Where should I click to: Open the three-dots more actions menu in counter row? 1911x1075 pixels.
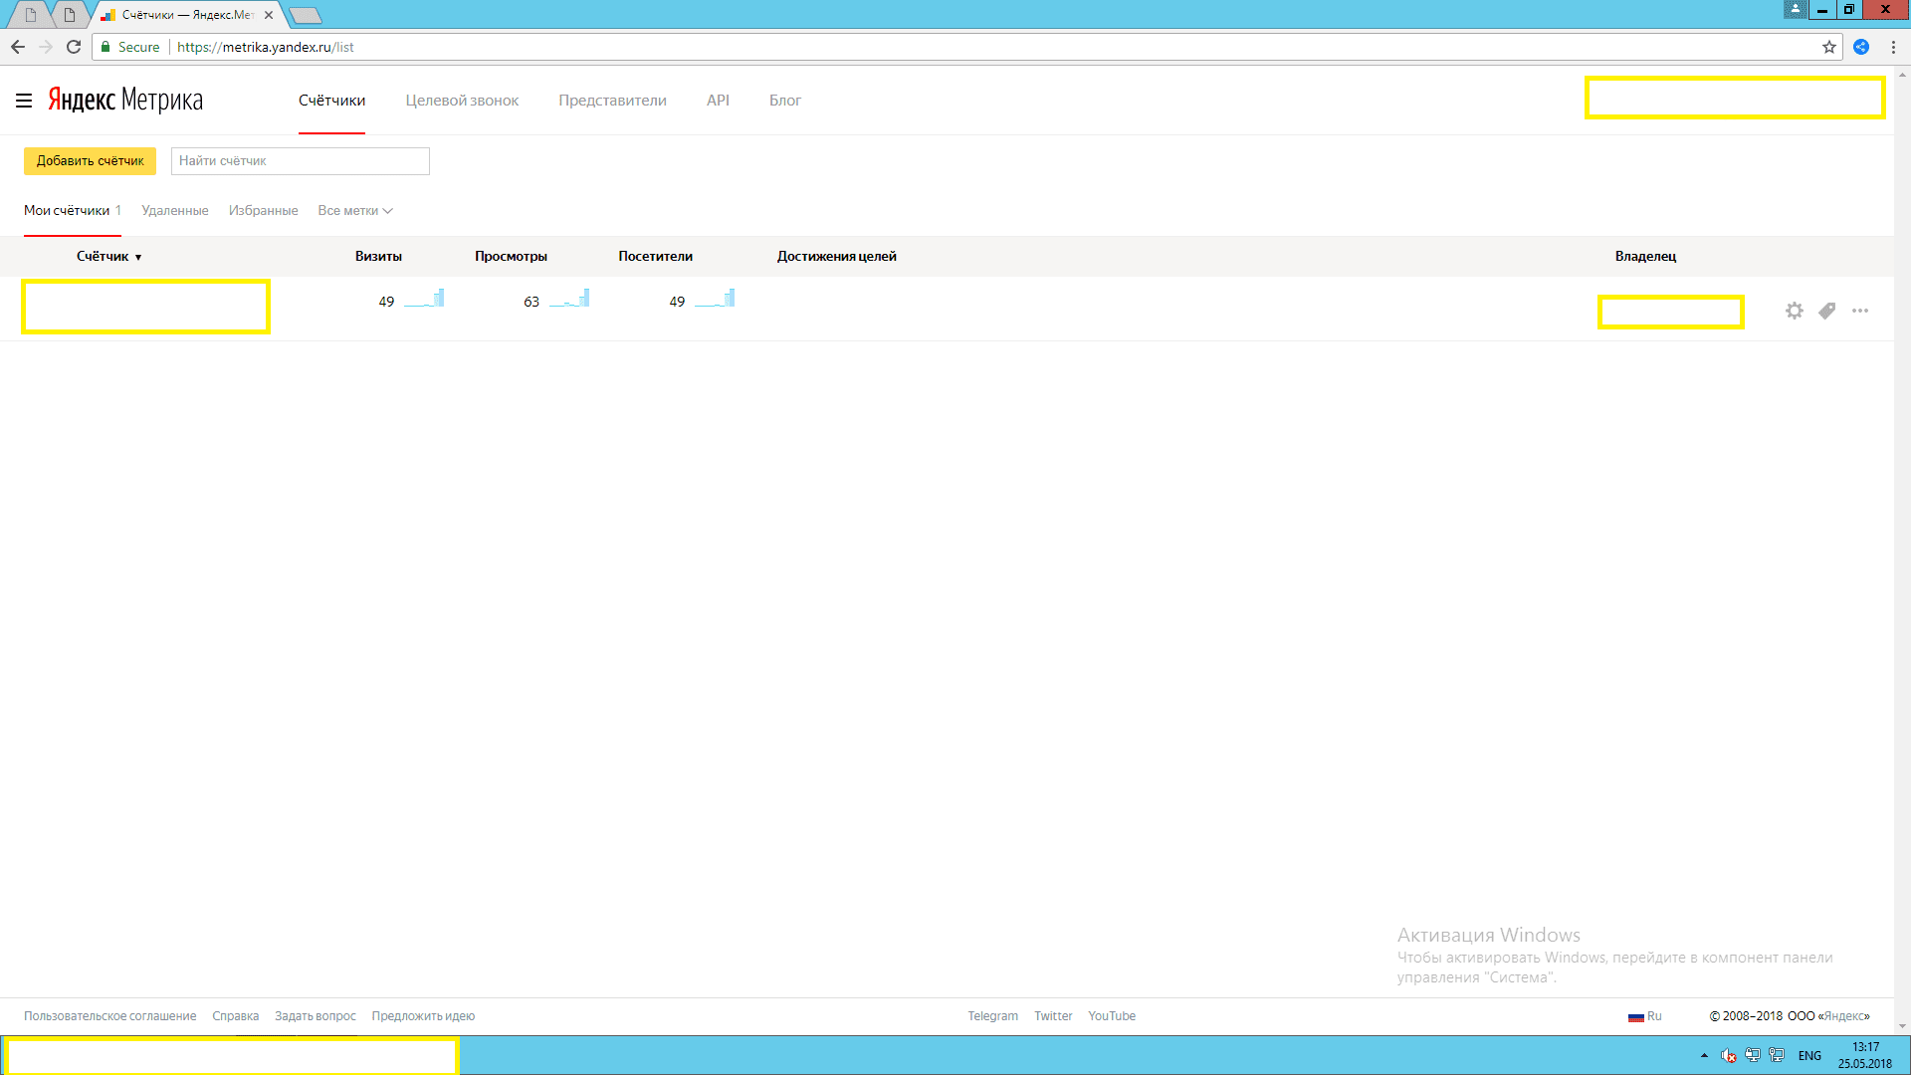[x=1859, y=311]
